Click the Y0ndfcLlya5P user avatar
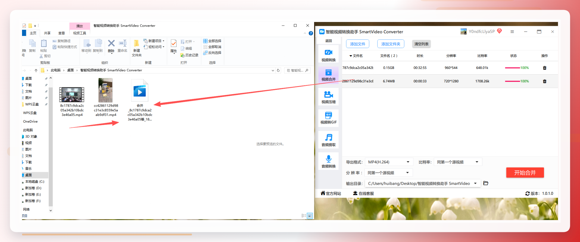 pos(464,31)
